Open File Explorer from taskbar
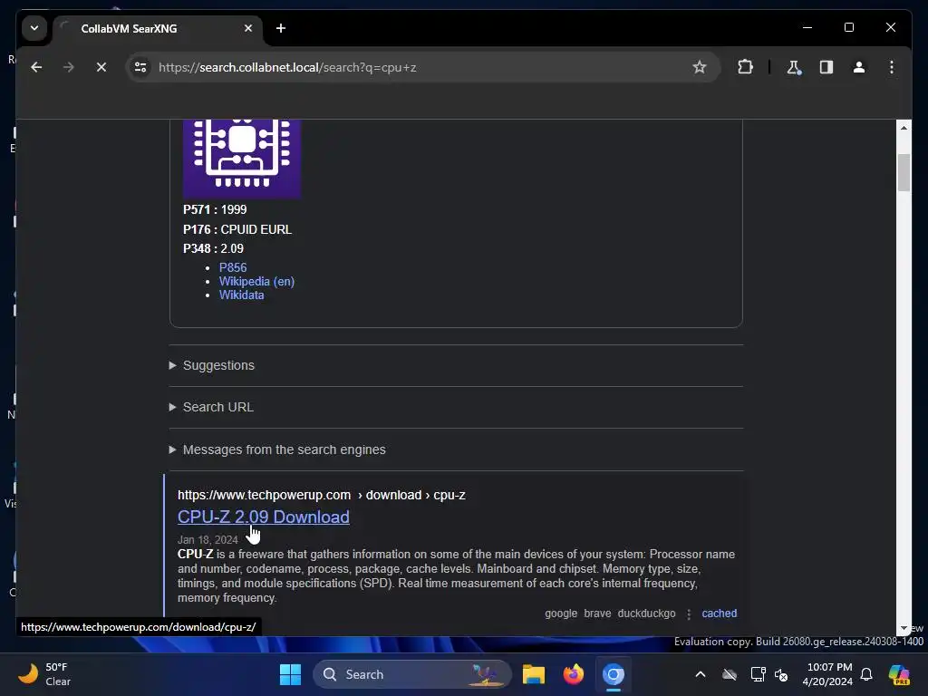This screenshot has width=928, height=696. coord(533,674)
